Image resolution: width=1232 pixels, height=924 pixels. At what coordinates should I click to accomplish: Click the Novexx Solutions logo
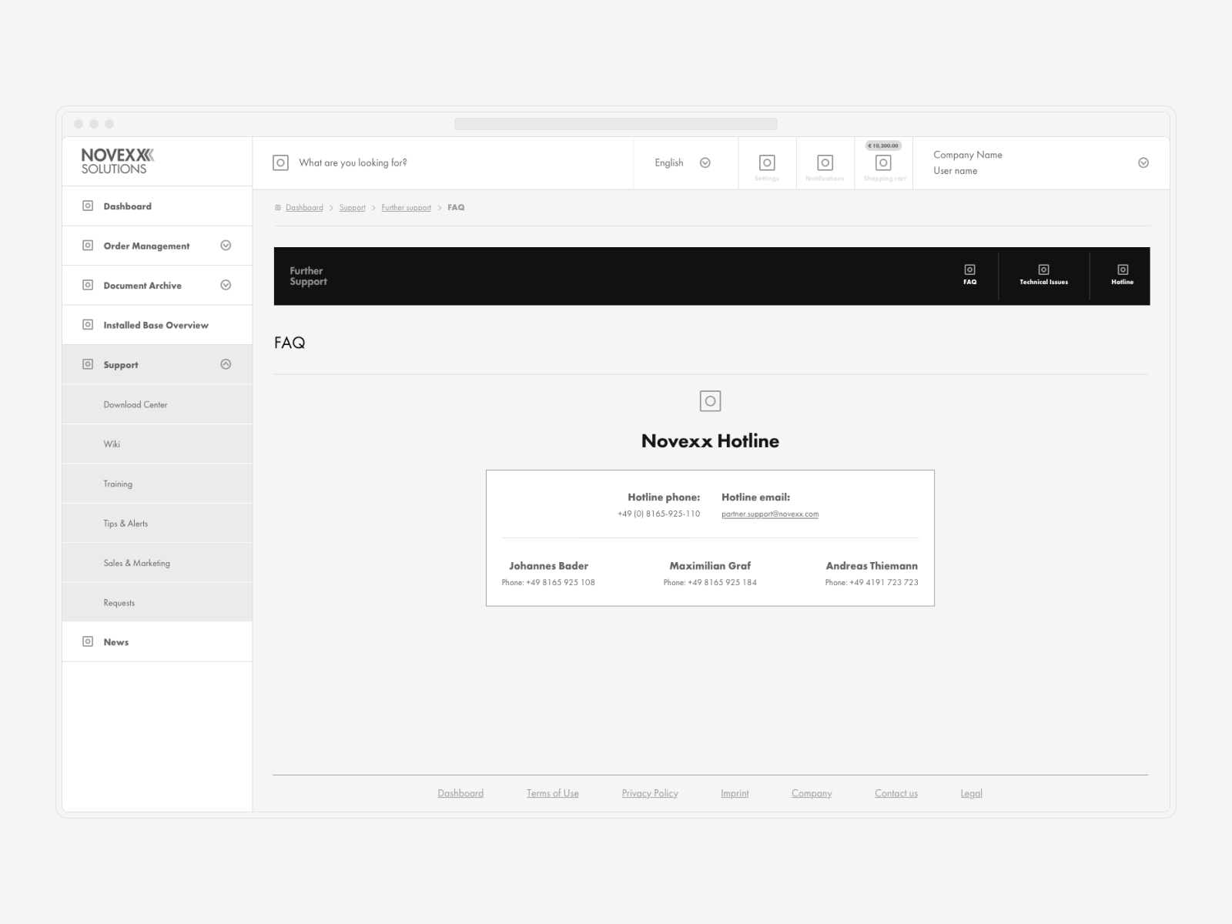[x=118, y=161]
